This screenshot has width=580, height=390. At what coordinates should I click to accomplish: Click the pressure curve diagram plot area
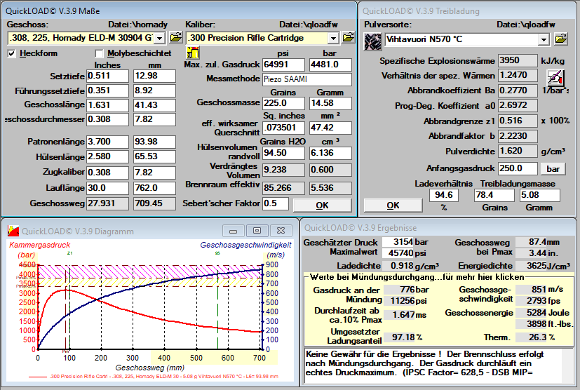point(151,309)
